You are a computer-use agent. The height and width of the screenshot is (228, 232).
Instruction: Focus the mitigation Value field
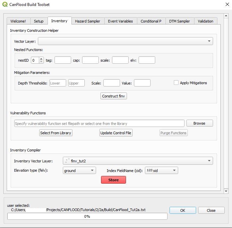[x=142, y=83]
